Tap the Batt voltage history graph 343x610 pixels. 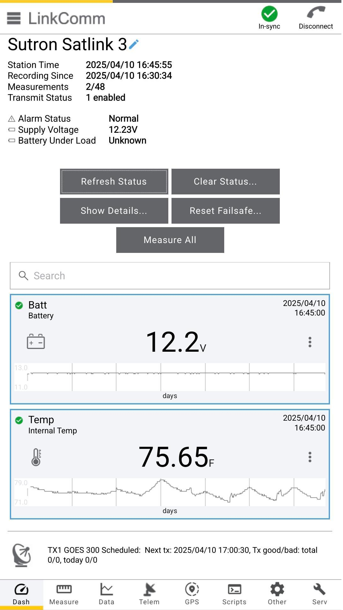(x=170, y=377)
